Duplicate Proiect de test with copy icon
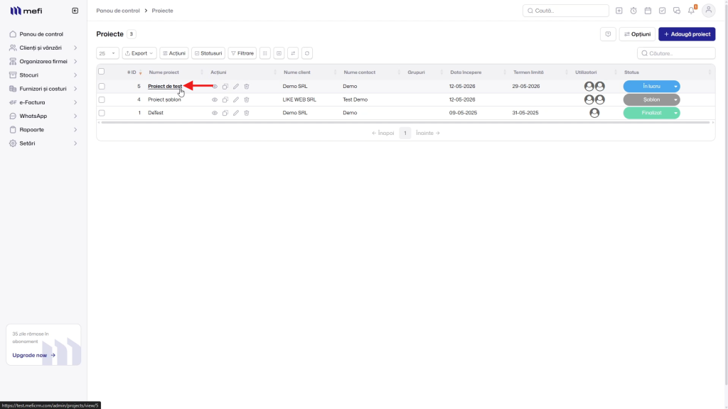 pyautogui.click(x=225, y=86)
